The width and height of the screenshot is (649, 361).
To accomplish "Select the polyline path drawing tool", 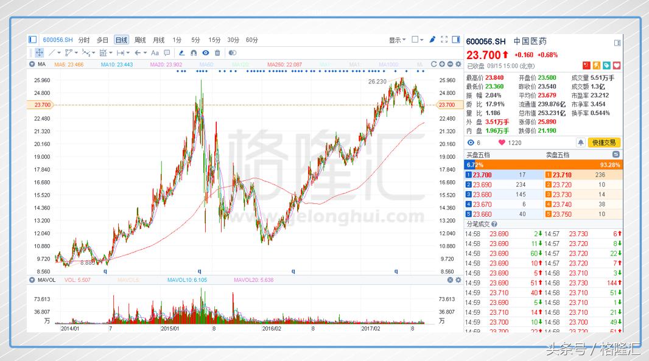I will click(69, 52).
